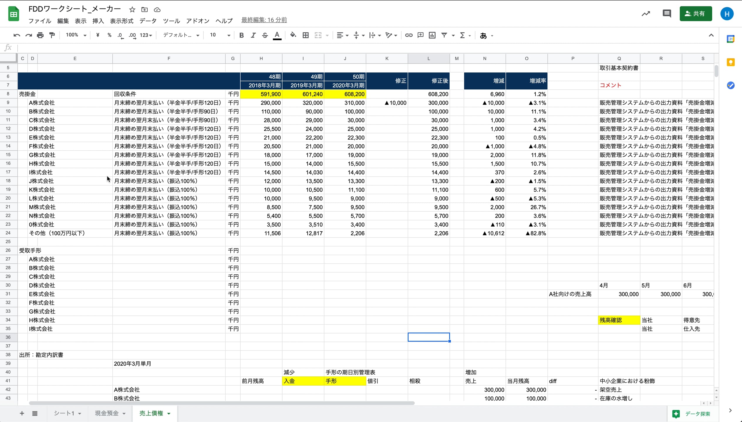This screenshot has height=422, width=742.
Task: Open fill color bucket tool
Action: 293,35
